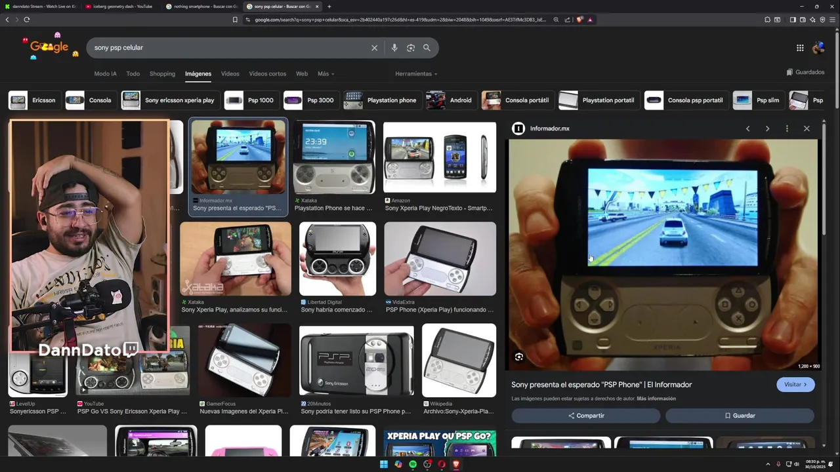Screen dimensions: 840x472
Task: Switch to Modo IA tab
Action: pos(105,74)
